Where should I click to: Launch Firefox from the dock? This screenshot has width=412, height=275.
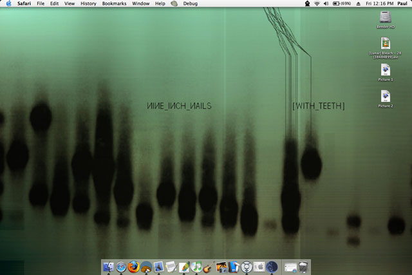tap(133, 267)
